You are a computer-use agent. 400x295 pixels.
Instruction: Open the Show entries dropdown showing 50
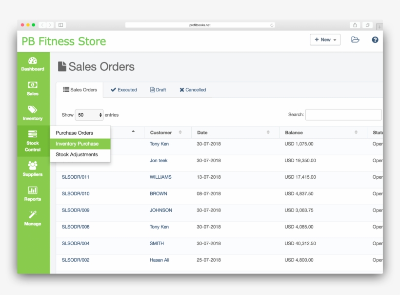[x=89, y=114]
